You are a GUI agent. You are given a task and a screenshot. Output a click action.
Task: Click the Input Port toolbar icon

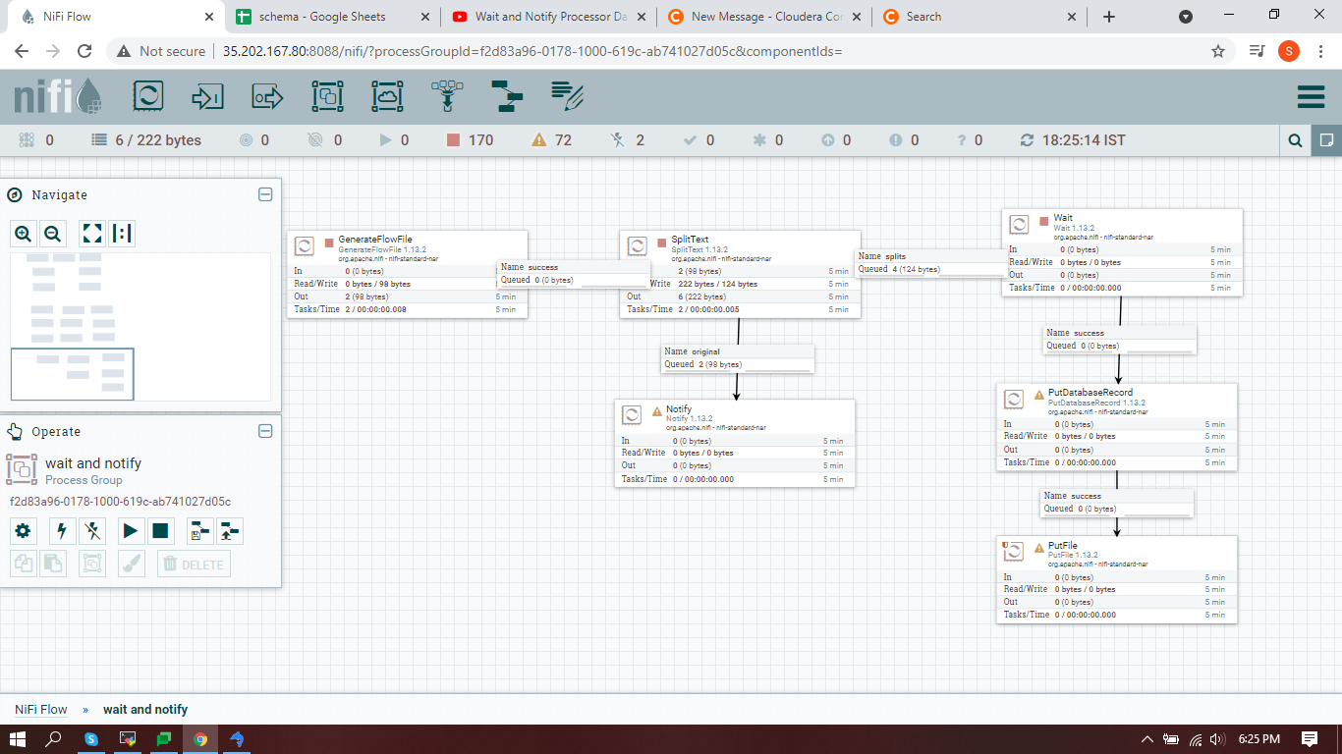click(x=207, y=96)
